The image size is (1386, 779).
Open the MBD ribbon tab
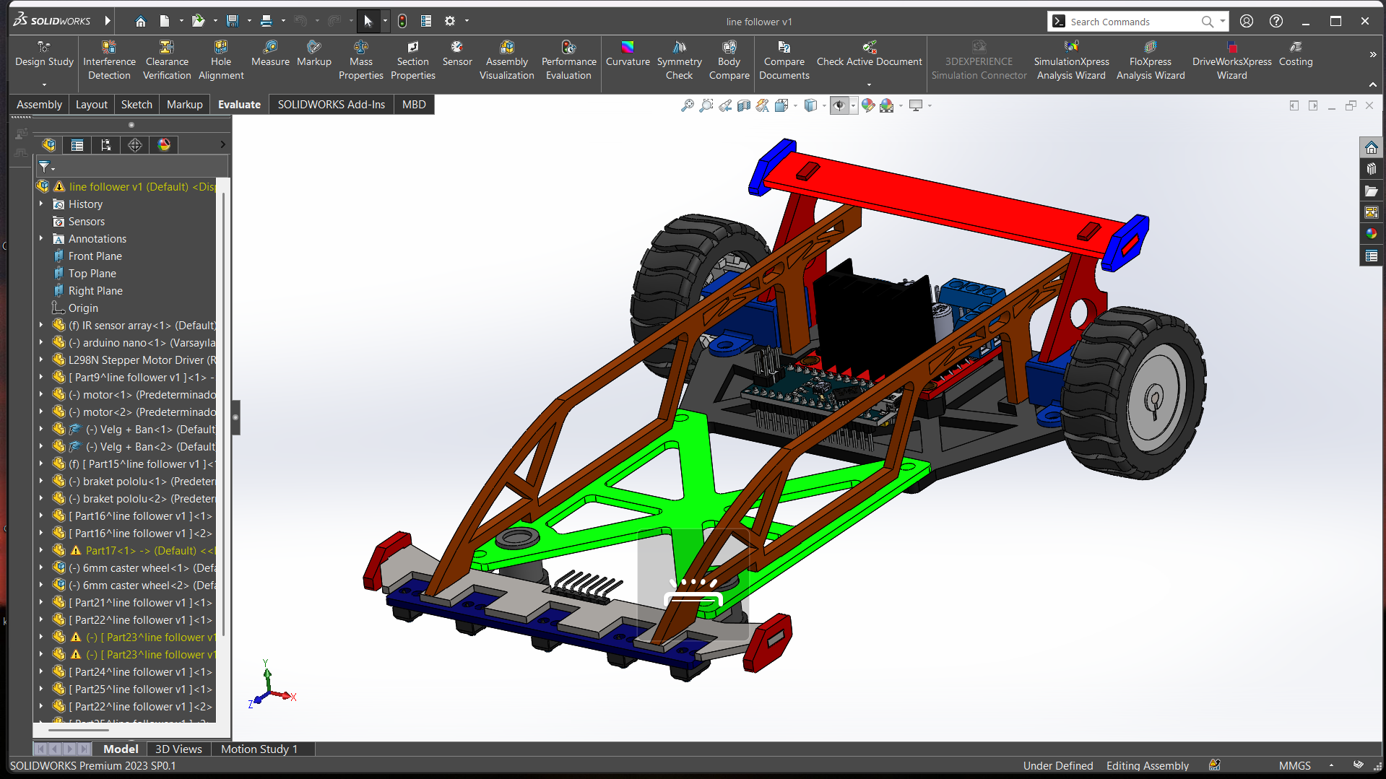point(414,105)
